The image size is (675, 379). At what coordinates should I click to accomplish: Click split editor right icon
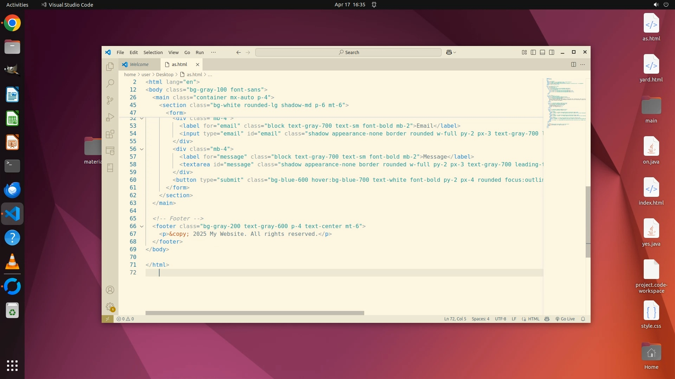click(573, 64)
